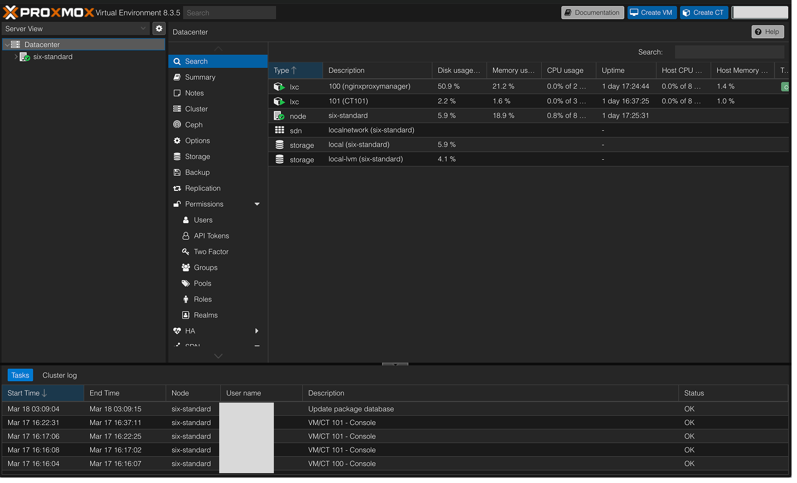Click the Pools tags icon

pyautogui.click(x=186, y=283)
